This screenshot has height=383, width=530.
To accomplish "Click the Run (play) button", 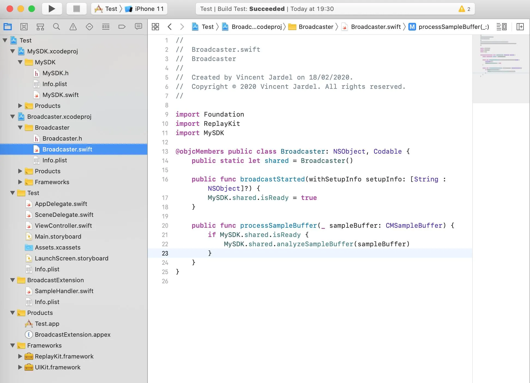I will [52, 9].
